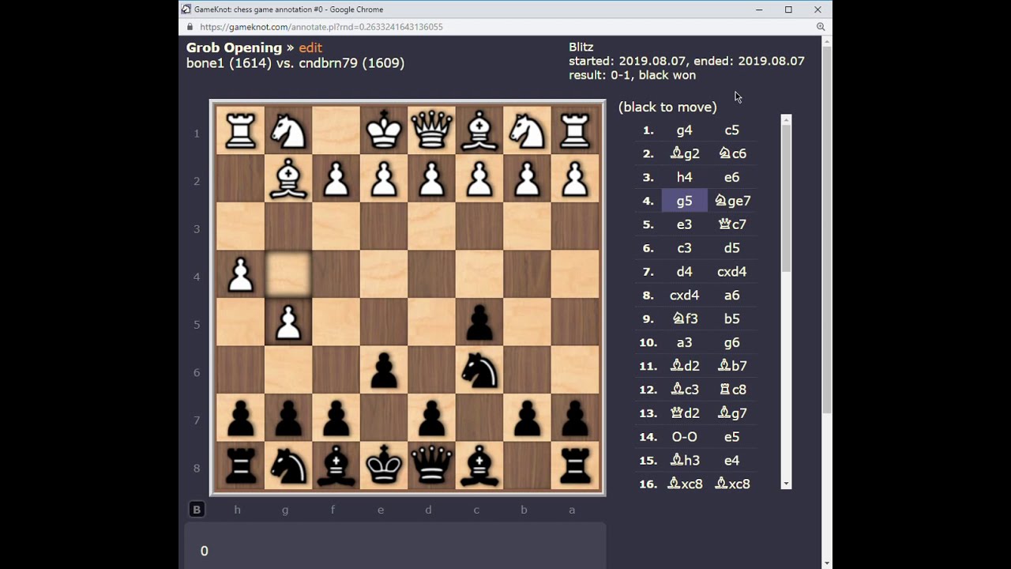This screenshot has height=569, width=1011.
Task: Go to move 5 black Qc7
Action: point(732,224)
